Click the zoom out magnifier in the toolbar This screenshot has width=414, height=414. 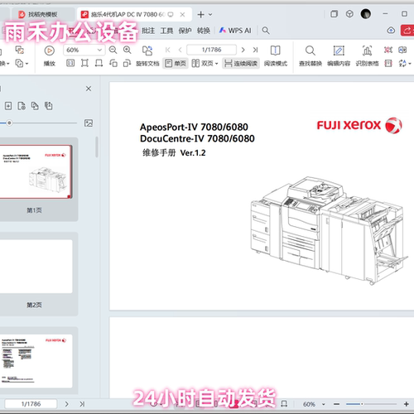(x=113, y=50)
